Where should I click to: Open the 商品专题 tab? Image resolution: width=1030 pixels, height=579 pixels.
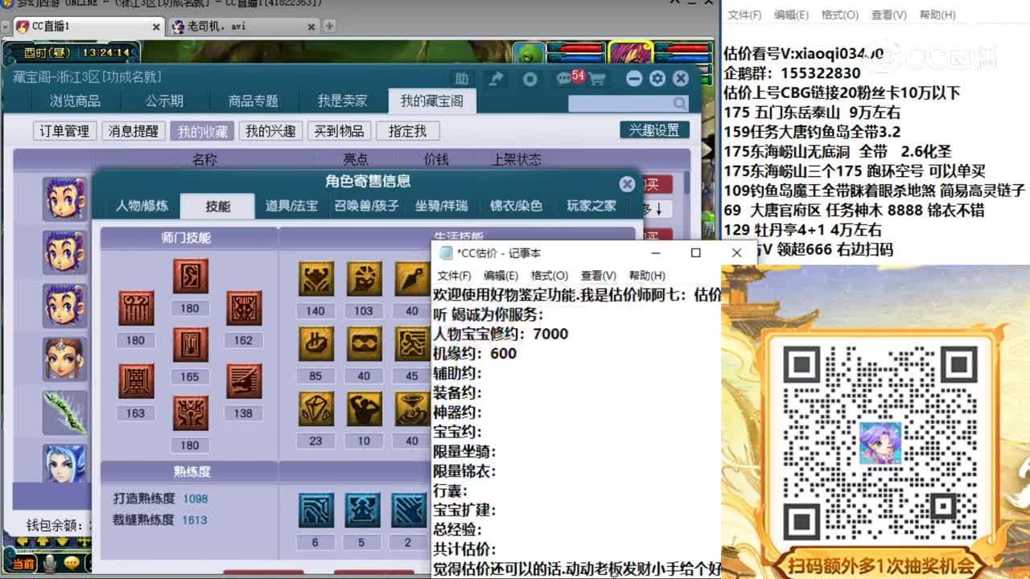pos(253,101)
